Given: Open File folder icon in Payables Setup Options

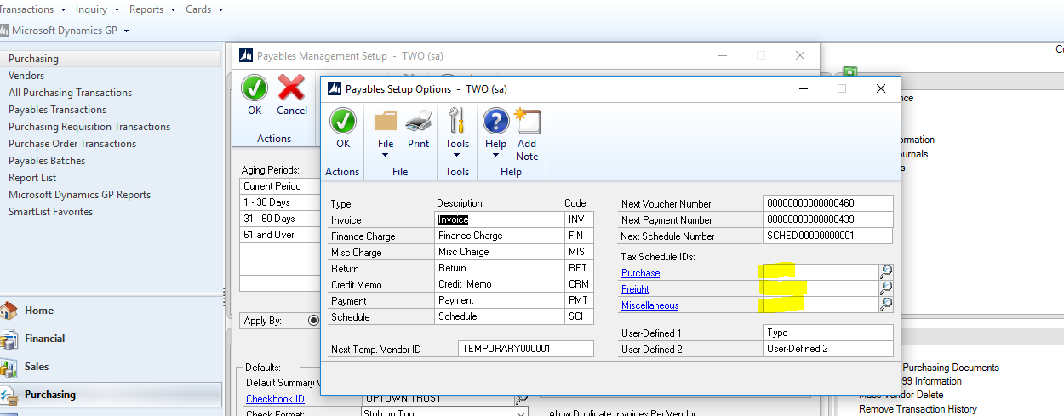Looking at the screenshot, I should (386, 122).
